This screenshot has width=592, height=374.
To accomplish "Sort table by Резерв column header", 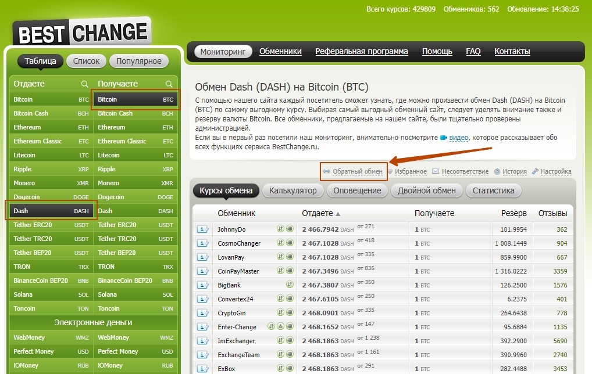I will pyautogui.click(x=514, y=213).
